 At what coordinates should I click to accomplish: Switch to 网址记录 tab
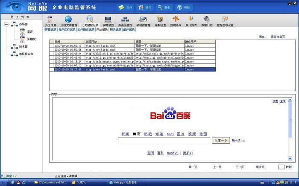tap(102, 30)
